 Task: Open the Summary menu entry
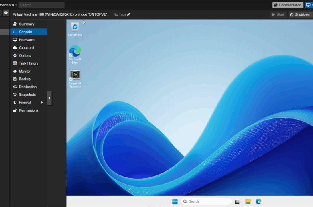29,24
